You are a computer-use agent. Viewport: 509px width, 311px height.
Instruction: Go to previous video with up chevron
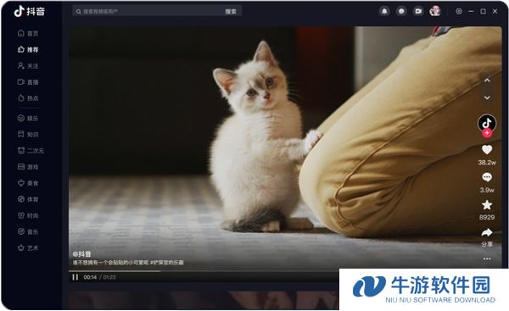click(x=487, y=81)
